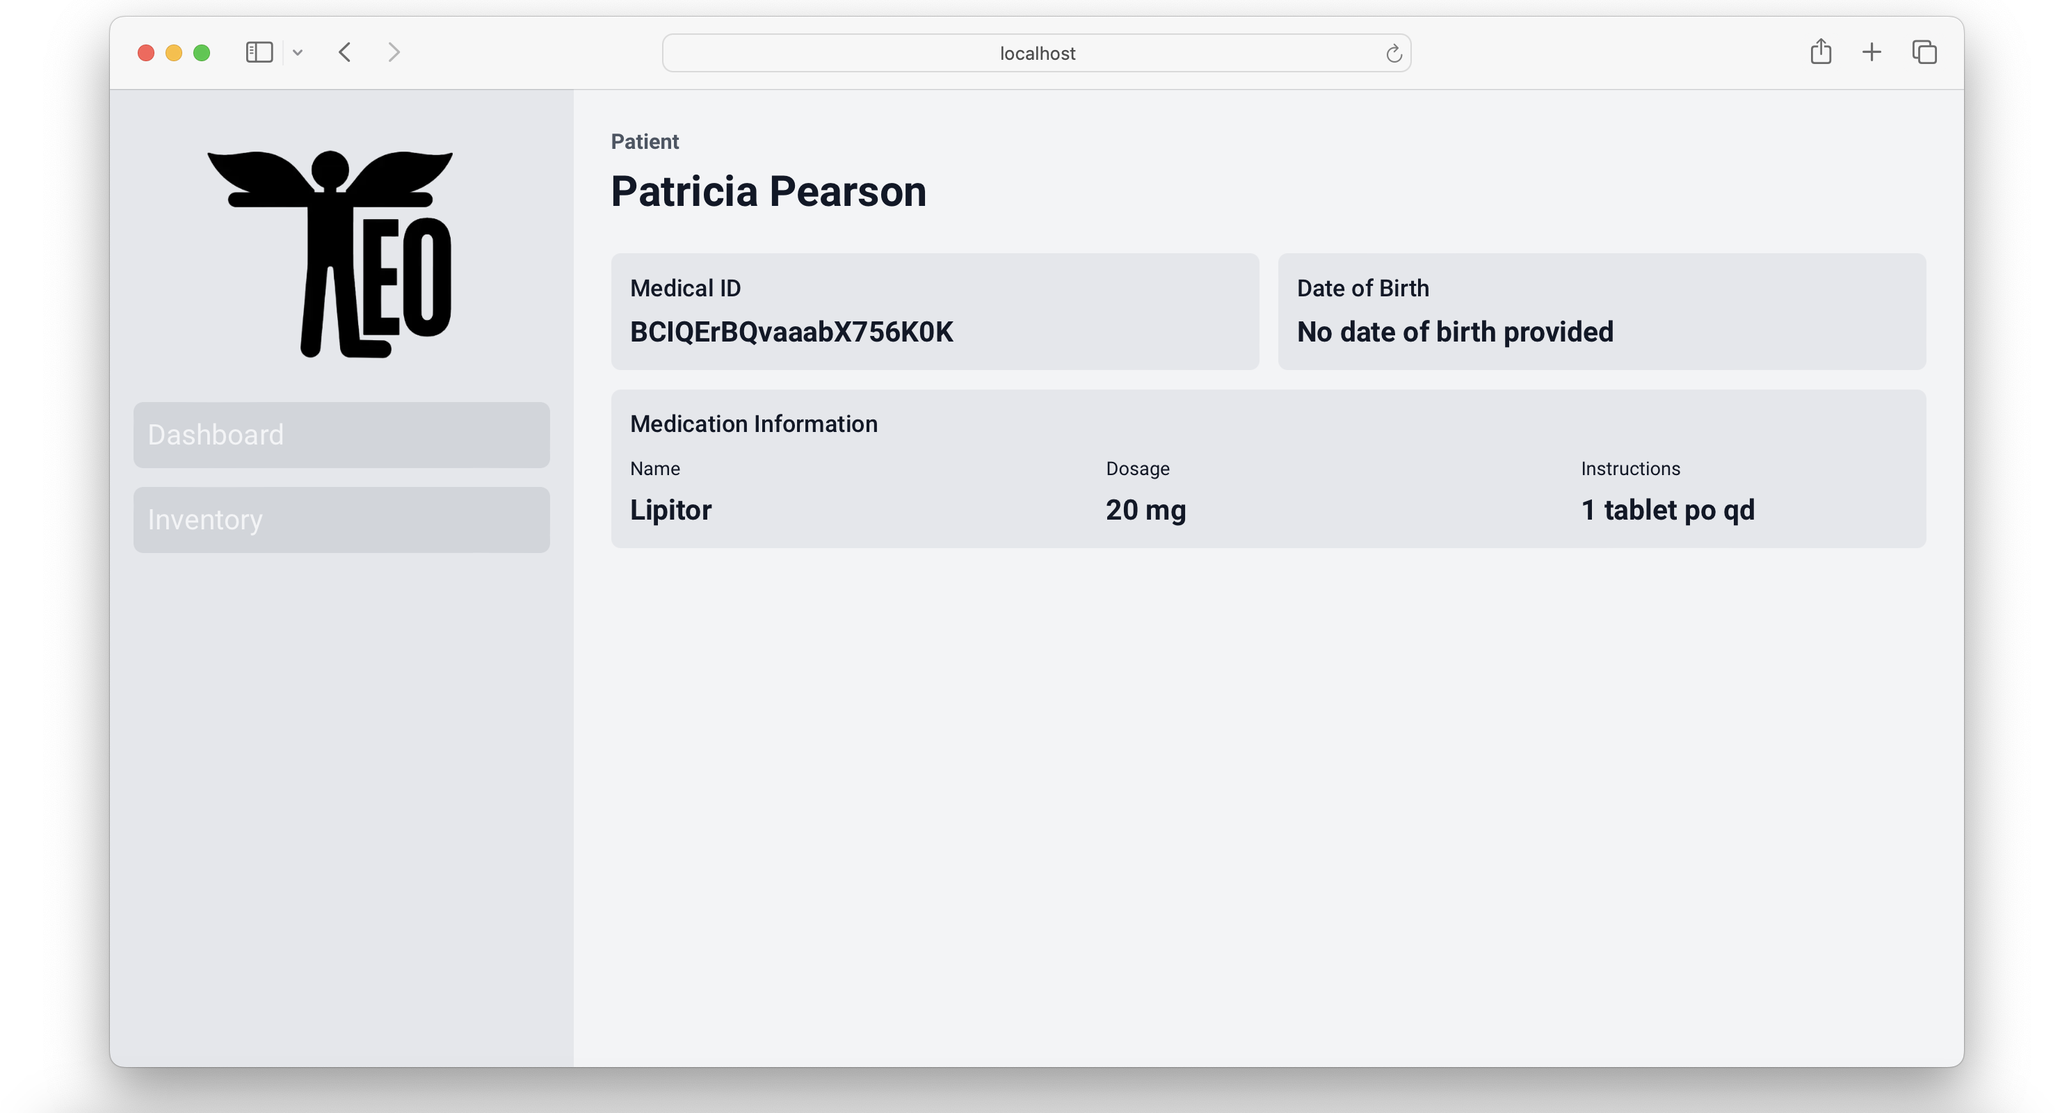Expand the sidebar options chevron dropdown
2060x1113 pixels.
298,53
